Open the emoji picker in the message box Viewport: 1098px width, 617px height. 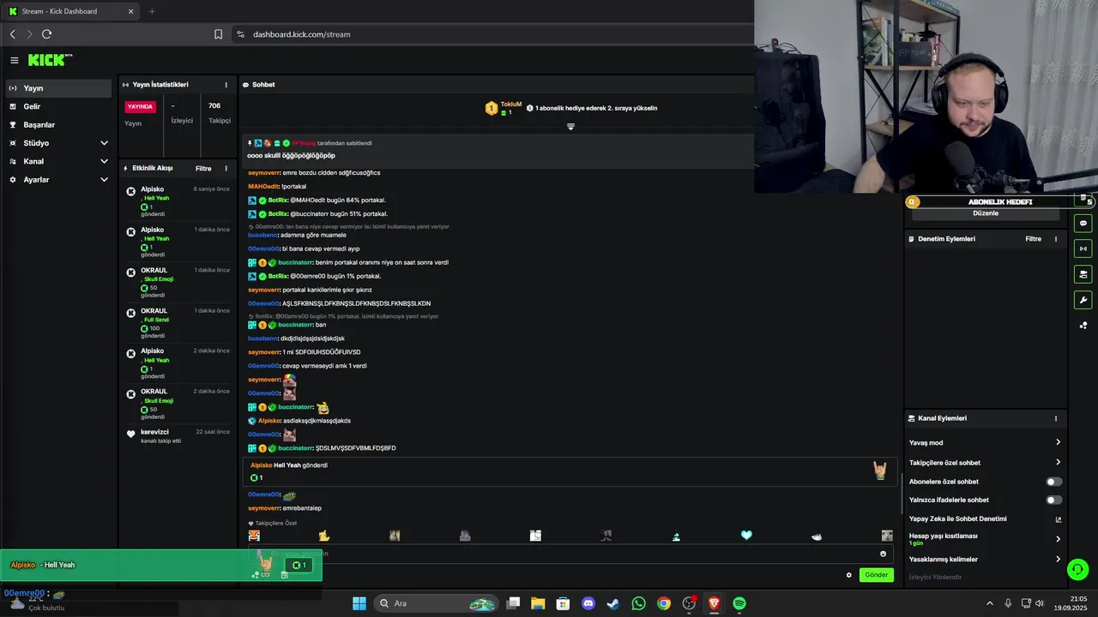[884, 554]
